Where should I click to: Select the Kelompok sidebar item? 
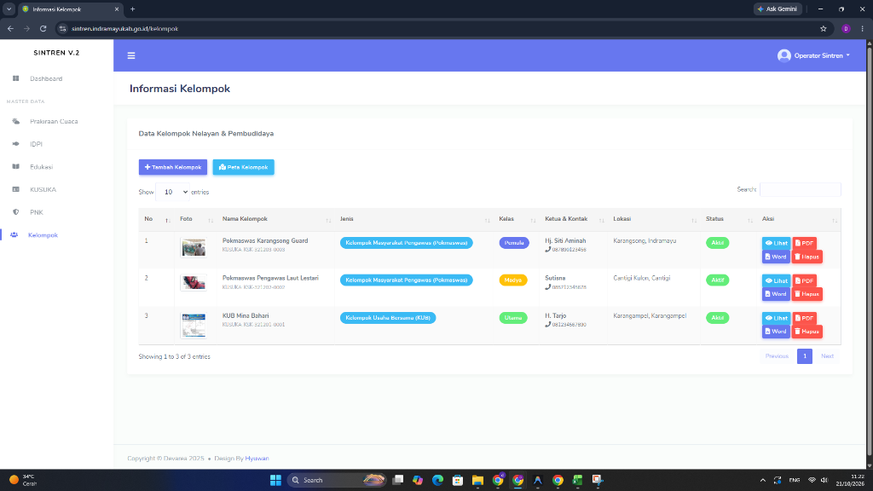coord(43,235)
